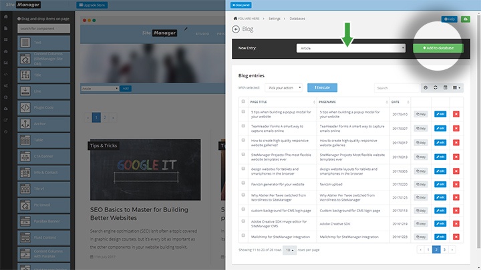Delete the Mailchimp for SiteManager entry

pyautogui.click(x=456, y=237)
